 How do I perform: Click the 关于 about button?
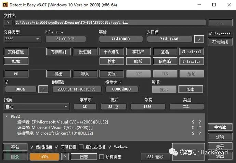click(220, 146)
